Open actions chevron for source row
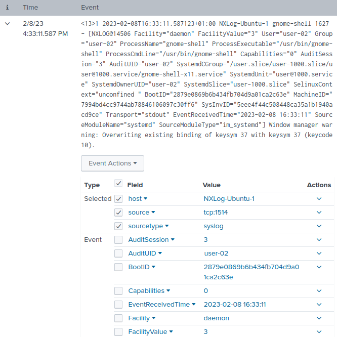The width and height of the screenshot is (337, 337). tap(319, 213)
